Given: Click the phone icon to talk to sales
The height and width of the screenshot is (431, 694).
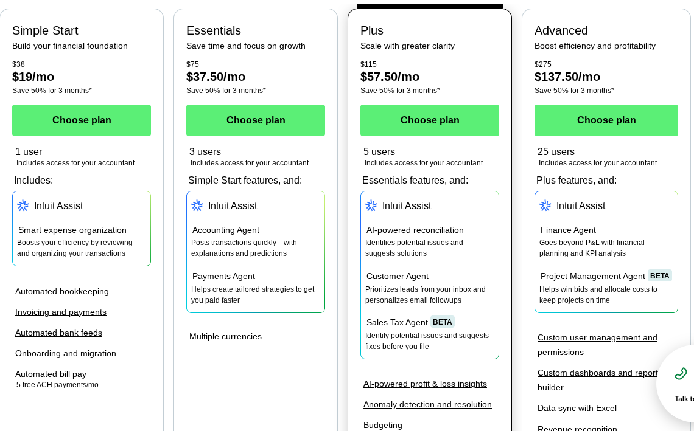Looking at the screenshot, I should click(681, 373).
